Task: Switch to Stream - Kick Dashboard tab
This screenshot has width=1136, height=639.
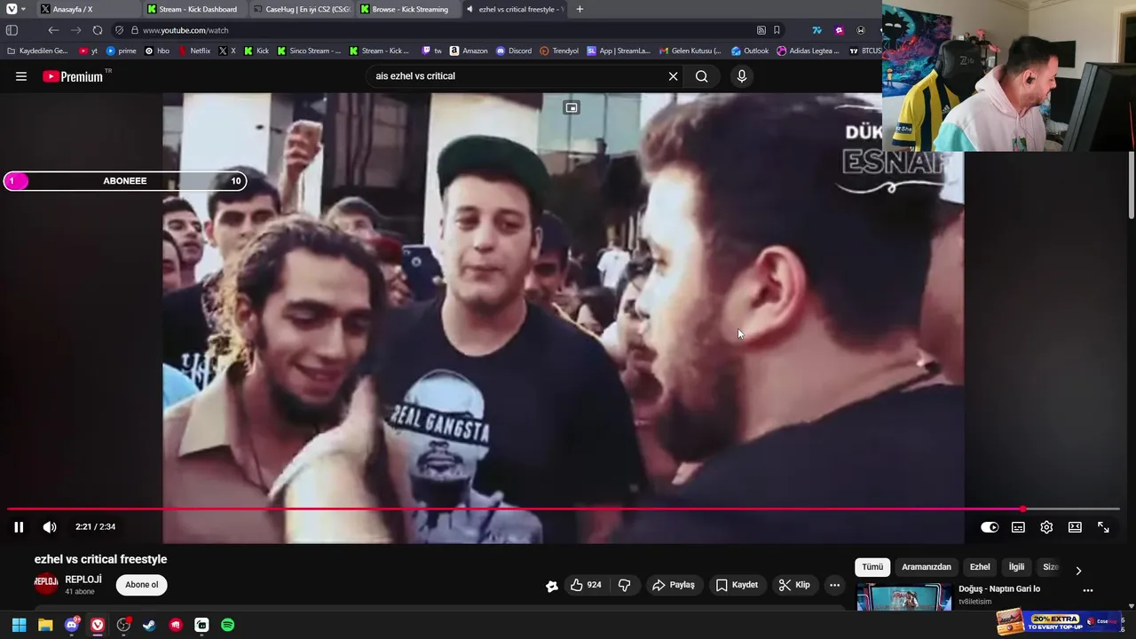Action: [x=193, y=9]
